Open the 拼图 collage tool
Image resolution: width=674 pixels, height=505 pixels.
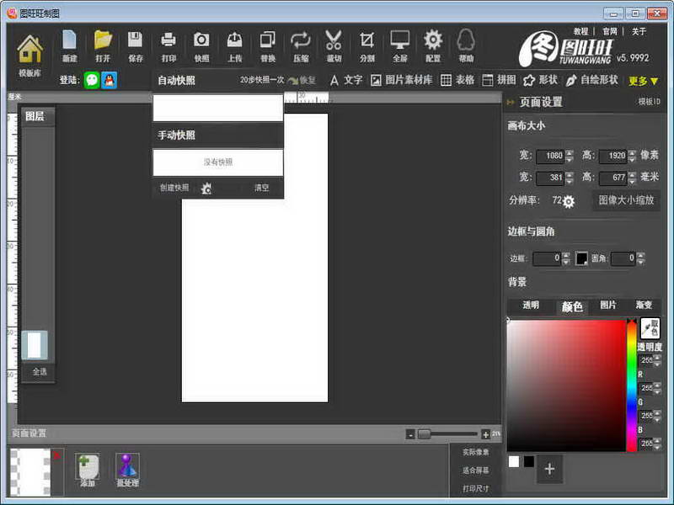[499, 80]
